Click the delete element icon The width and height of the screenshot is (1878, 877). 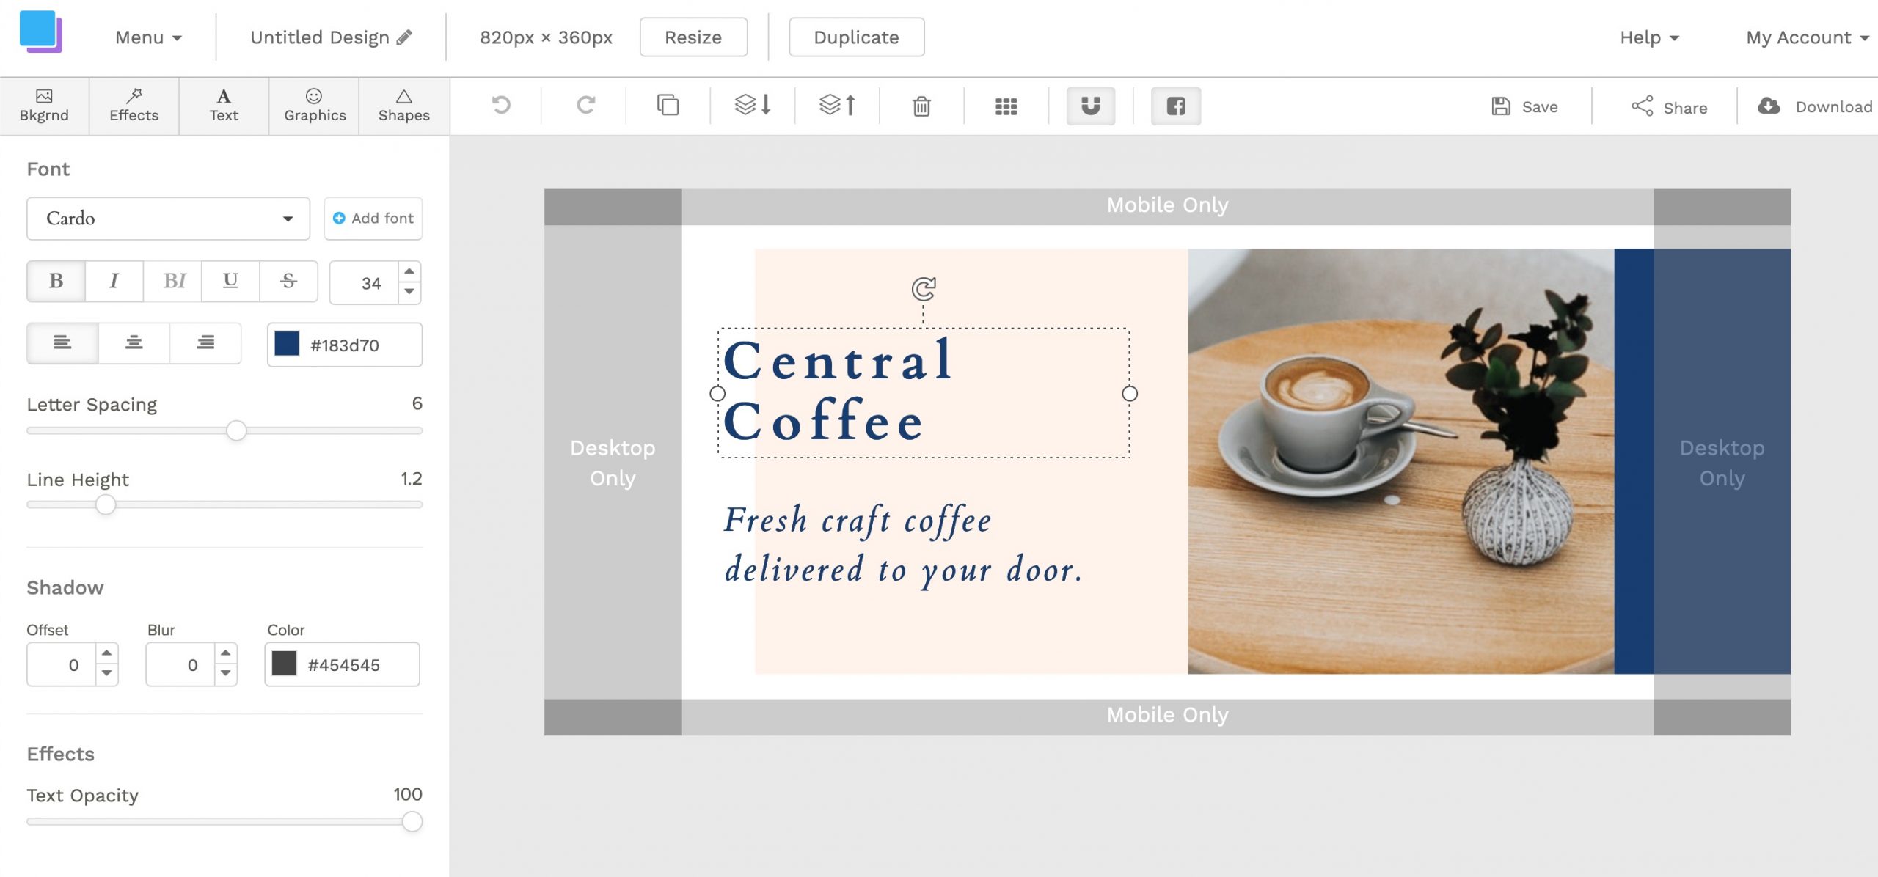pos(922,106)
